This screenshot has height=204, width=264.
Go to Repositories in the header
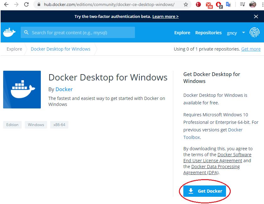click(x=208, y=33)
